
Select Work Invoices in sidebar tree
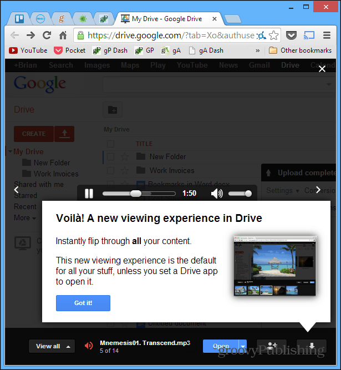coord(50,174)
